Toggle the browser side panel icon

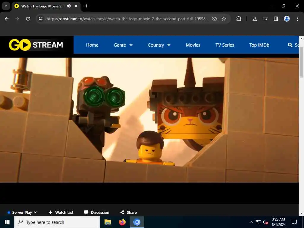pos(276,19)
